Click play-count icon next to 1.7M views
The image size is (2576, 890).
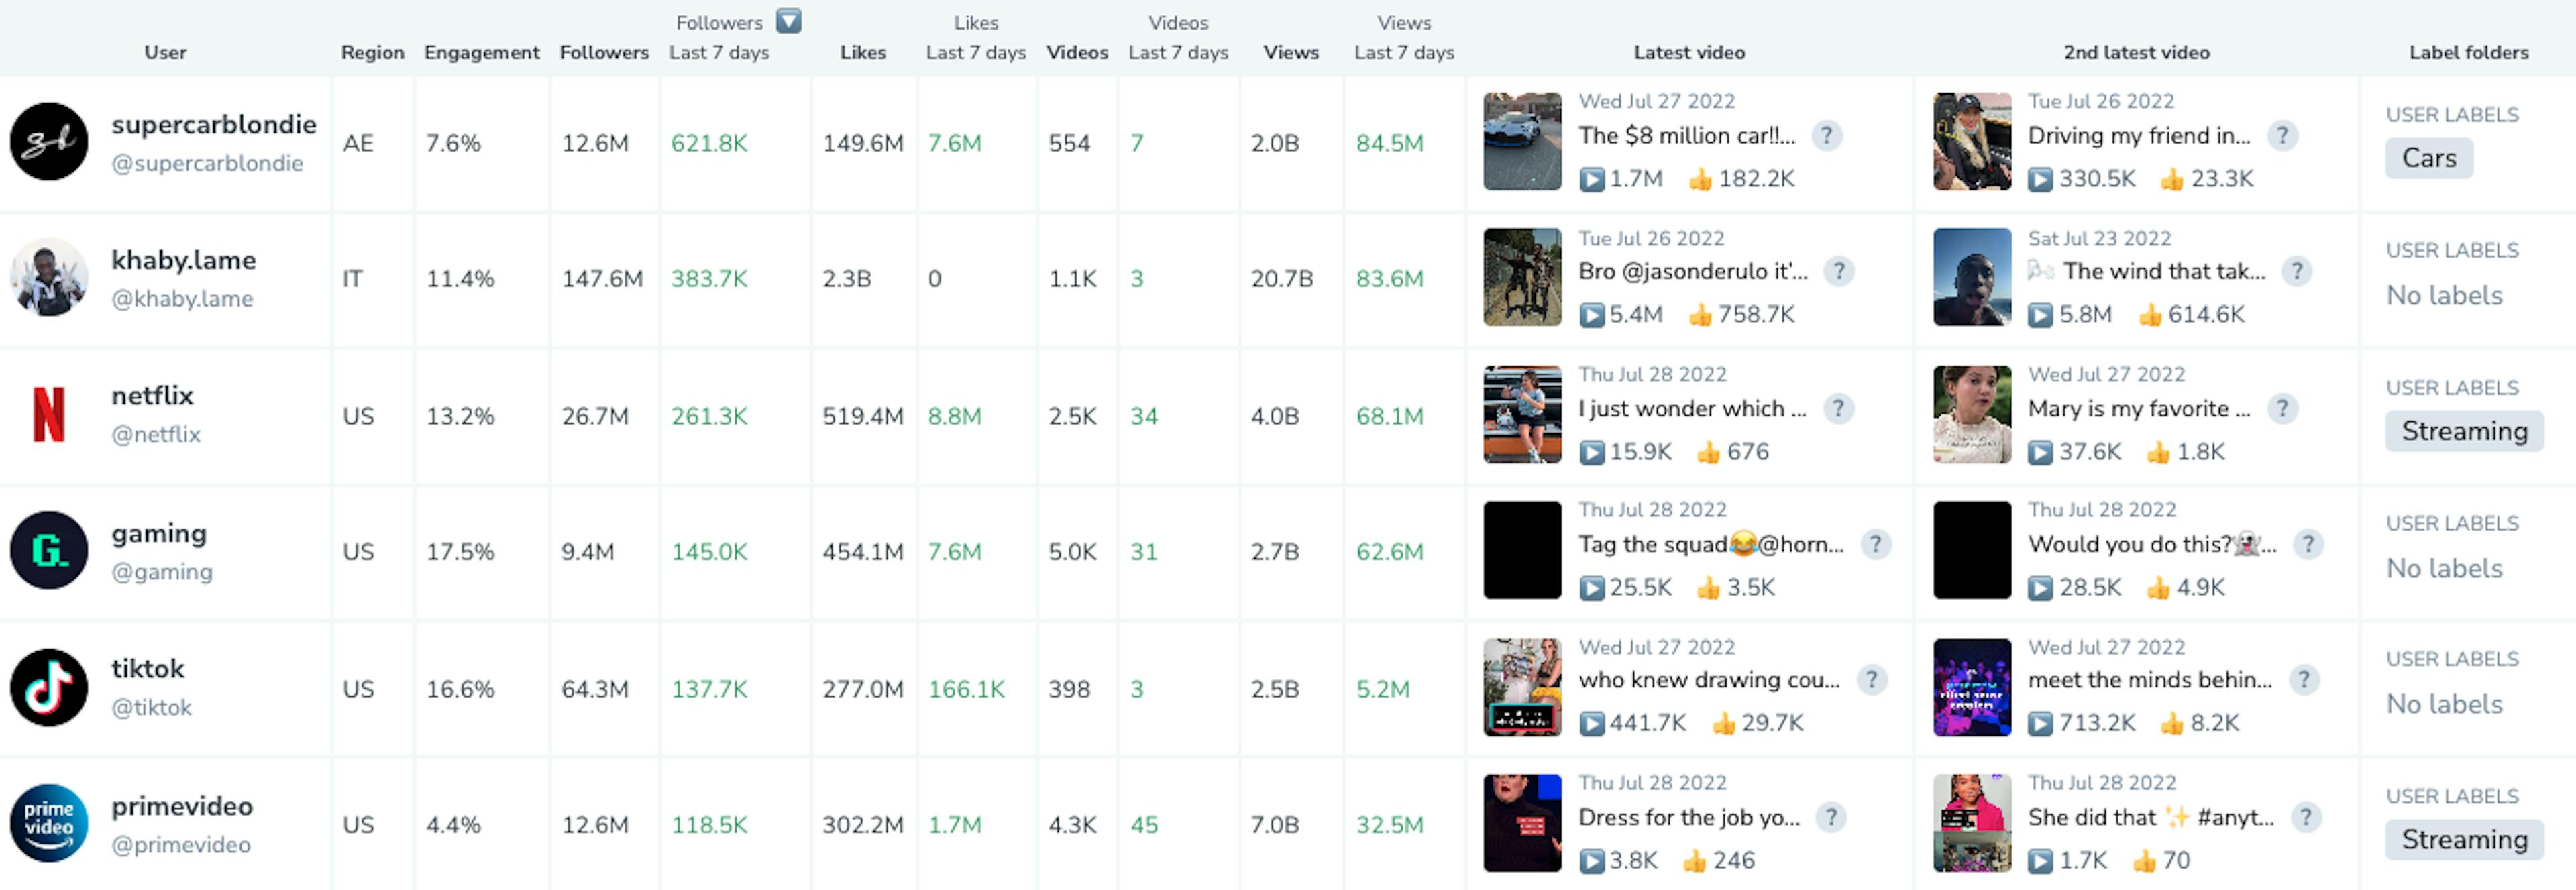click(x=1591, y=179)
